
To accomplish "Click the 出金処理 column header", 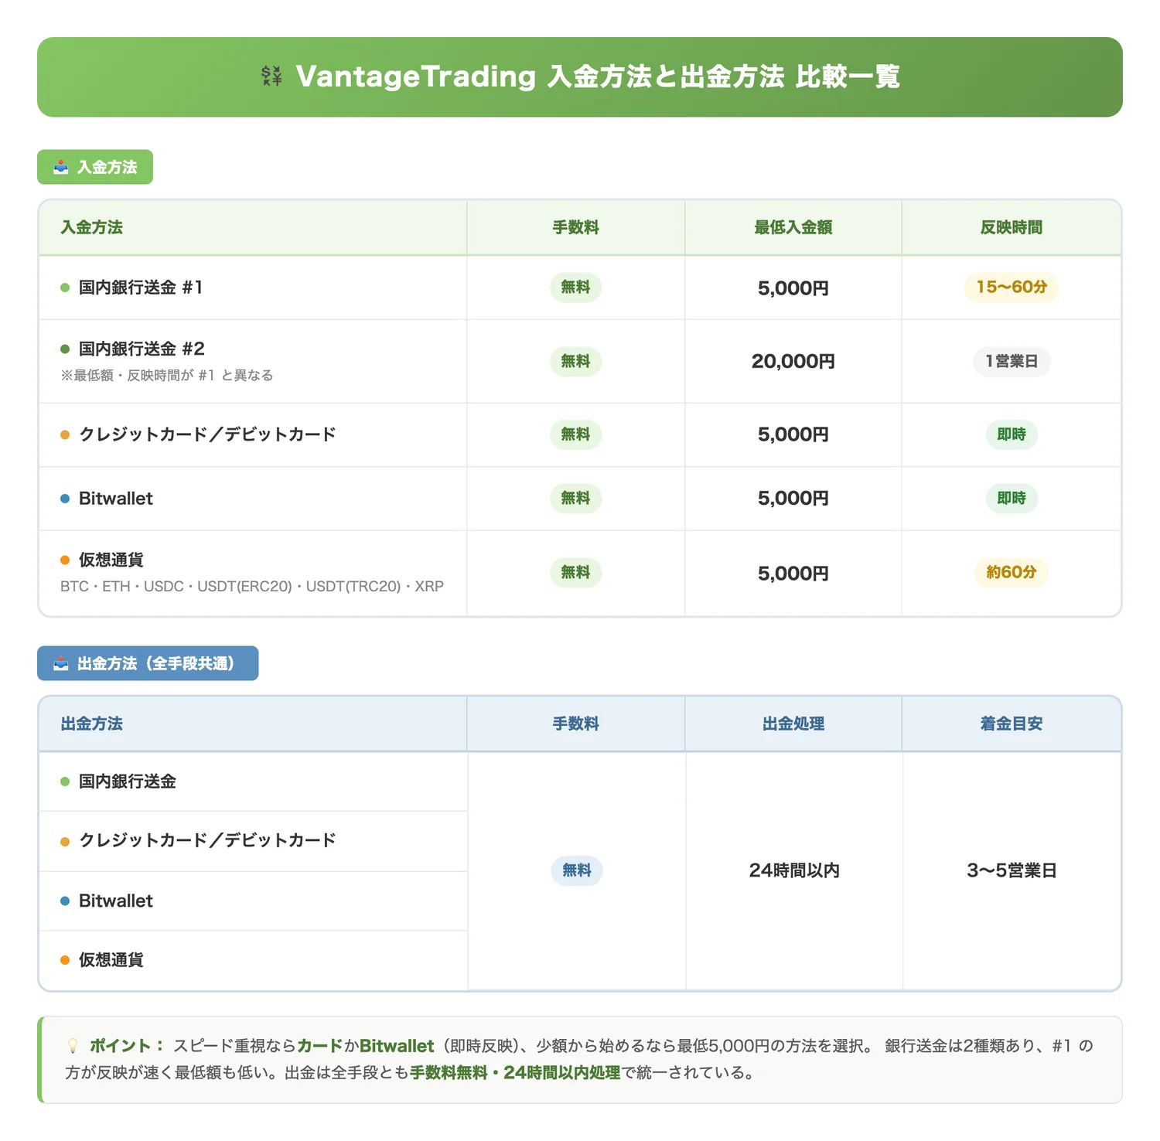I will pyautogui.click(x=793, y=724).
